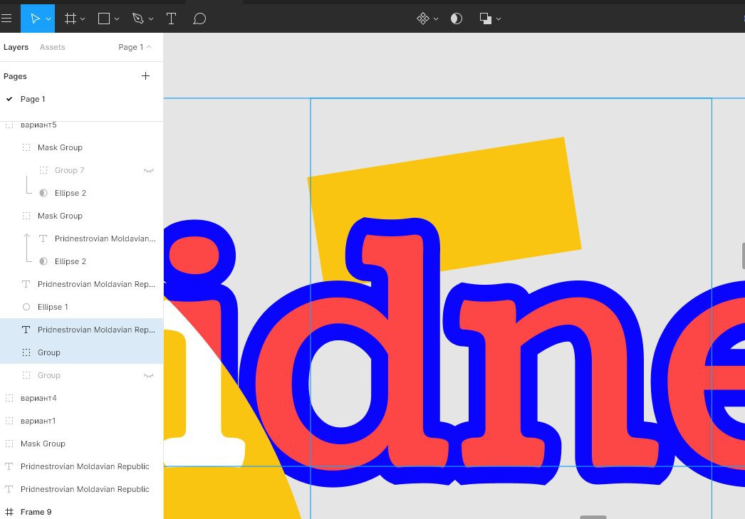The width and height of the screenshot is (745, 519).
Task: Click the Use as mask icon
Action: point(456,19)
